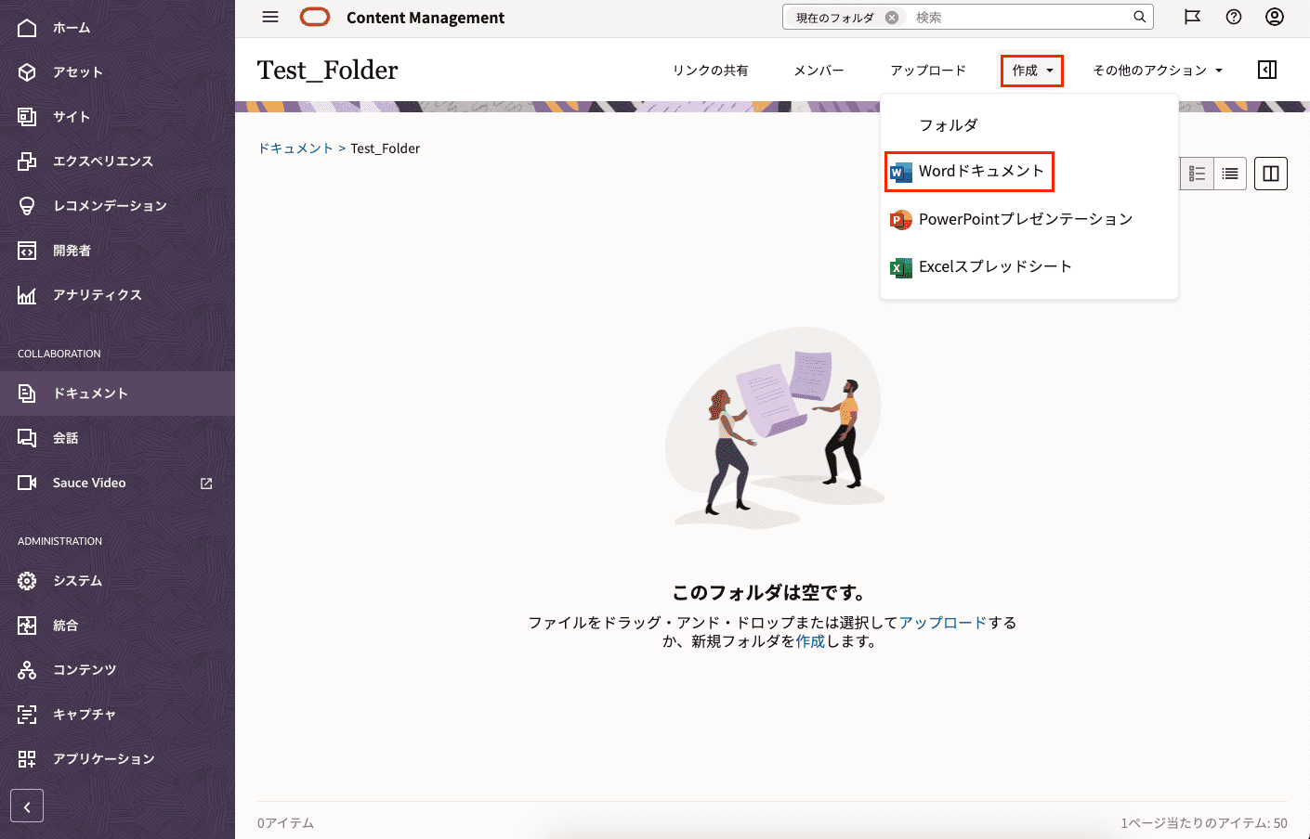Viewport: 1310px width, 839px height.
Task: Collapse the left navigation sidebar
Action: pos(27,807)
